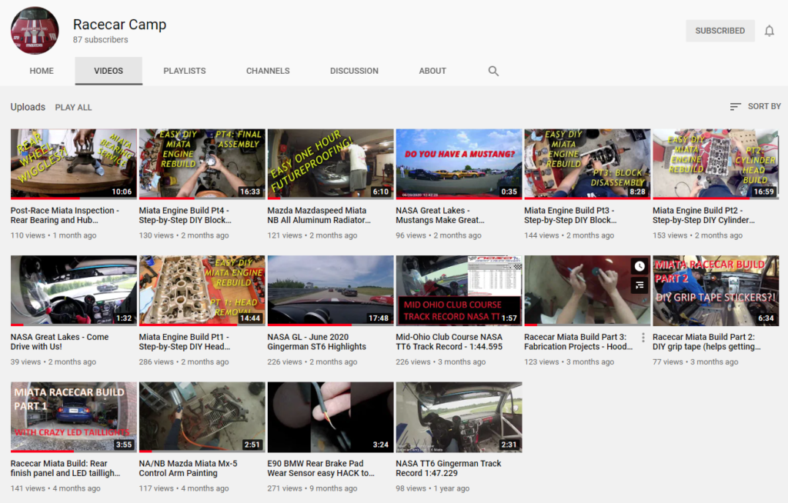Open NA/NB Mazda Miata Control Arm Painting title
The height and width of the screenshot is (503, 788).
[188, 468]
